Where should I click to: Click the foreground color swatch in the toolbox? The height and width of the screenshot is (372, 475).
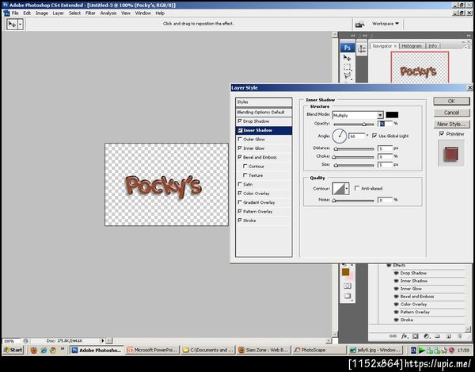click(346, 272)
